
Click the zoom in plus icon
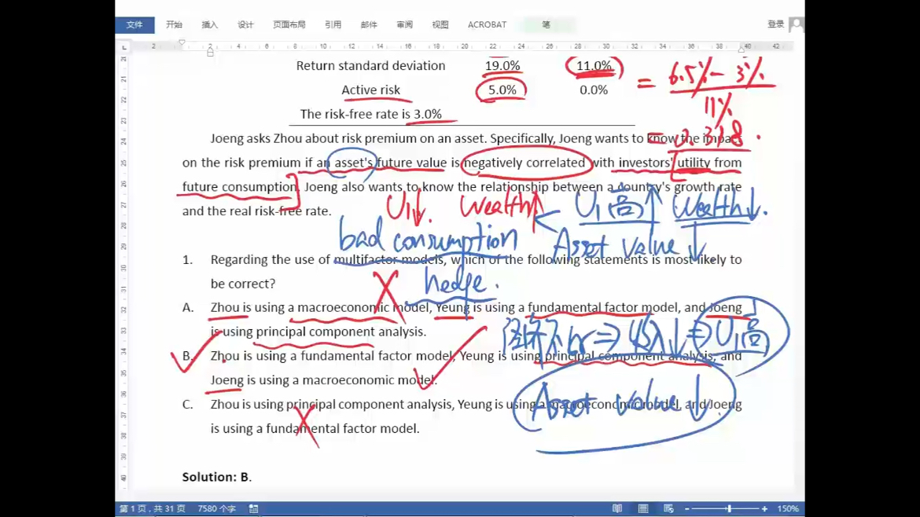[764, 509]
